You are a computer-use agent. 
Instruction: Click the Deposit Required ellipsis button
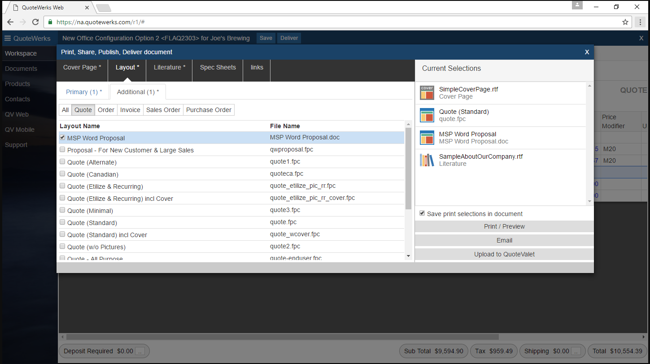coord(140,351)
